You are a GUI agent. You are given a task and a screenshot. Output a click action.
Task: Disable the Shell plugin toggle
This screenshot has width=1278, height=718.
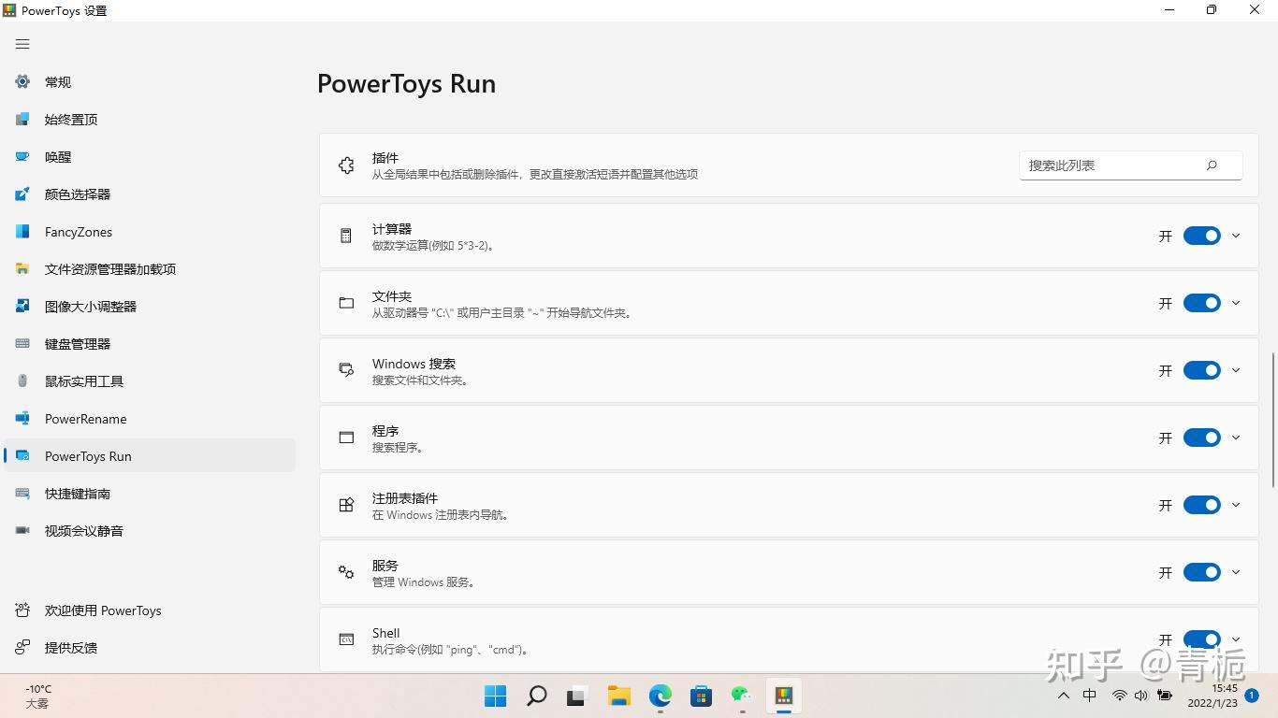point(1201,639)
